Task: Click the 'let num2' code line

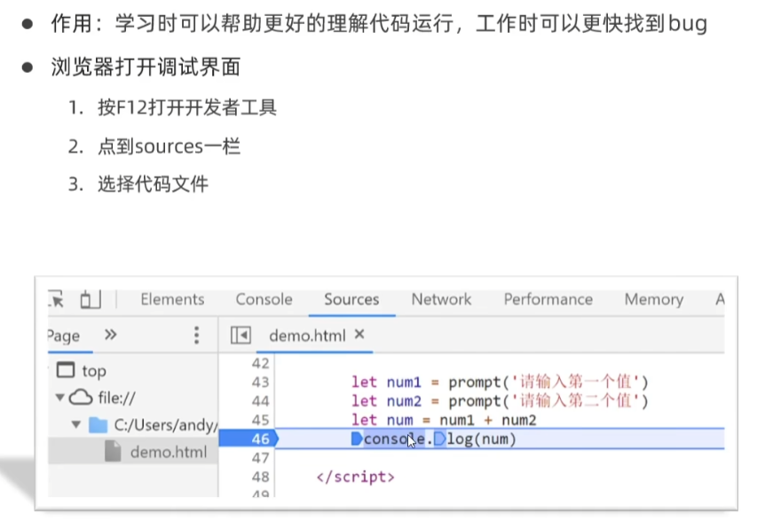Action: (500, 401)
